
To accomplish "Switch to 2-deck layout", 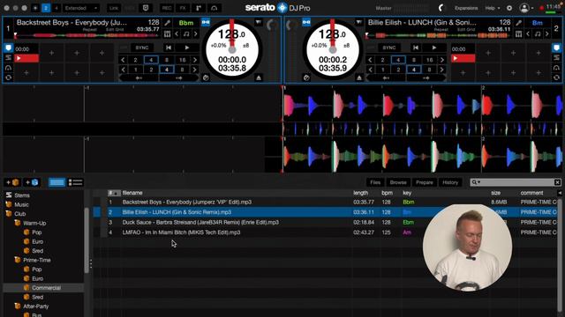I will [x=46, y=8].
